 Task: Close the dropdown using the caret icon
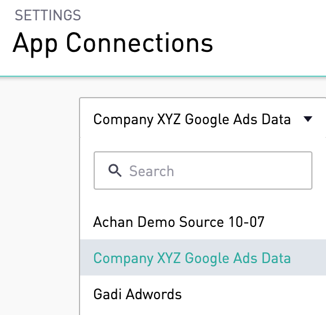click(x=308, y=119)
